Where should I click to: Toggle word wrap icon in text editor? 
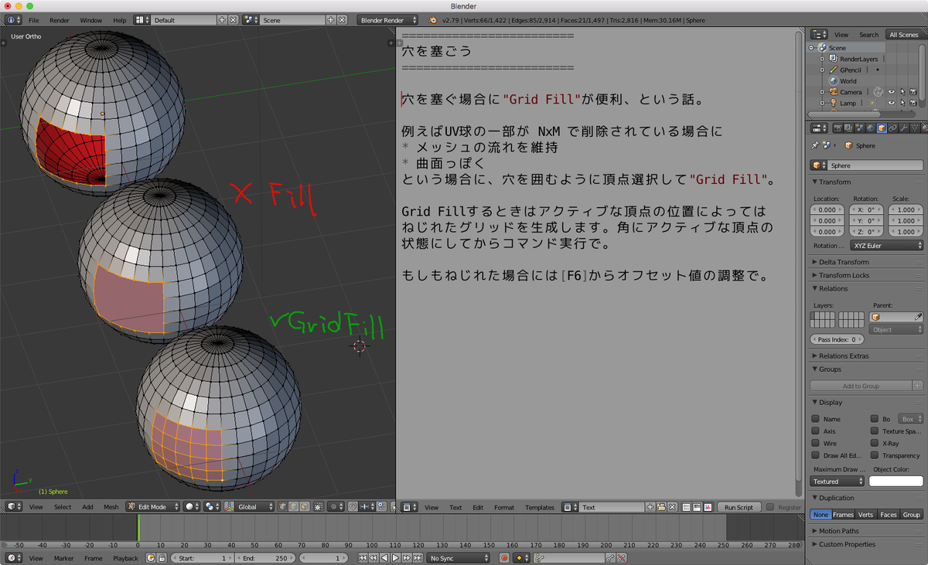click(697, 507)
